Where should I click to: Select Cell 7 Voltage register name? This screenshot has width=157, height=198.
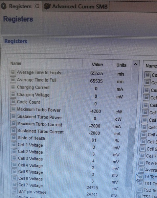pyautogui.click(x=31, y=185)
